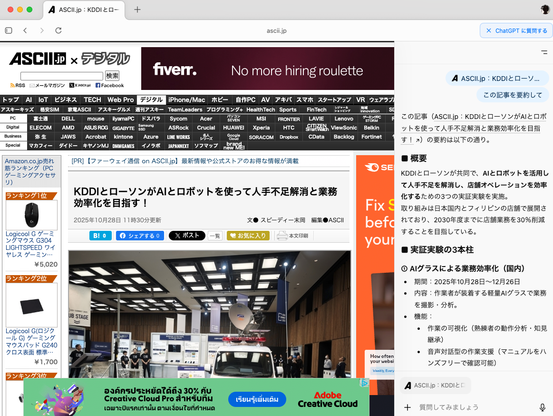Open the Facebook page link
553x416 pixels.
pos(110,86)
